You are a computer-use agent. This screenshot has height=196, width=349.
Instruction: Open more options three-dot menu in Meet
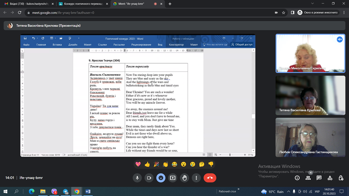pyautogui.click(x=196, y=178)
